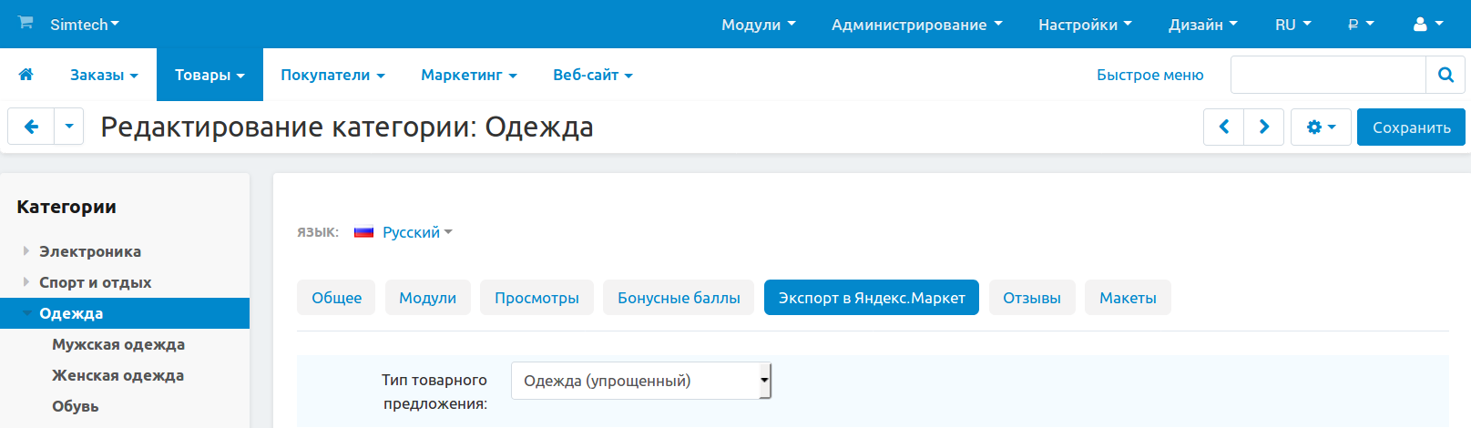
Task: Select Женская одежда in category tree
Action: coord(117,375)
